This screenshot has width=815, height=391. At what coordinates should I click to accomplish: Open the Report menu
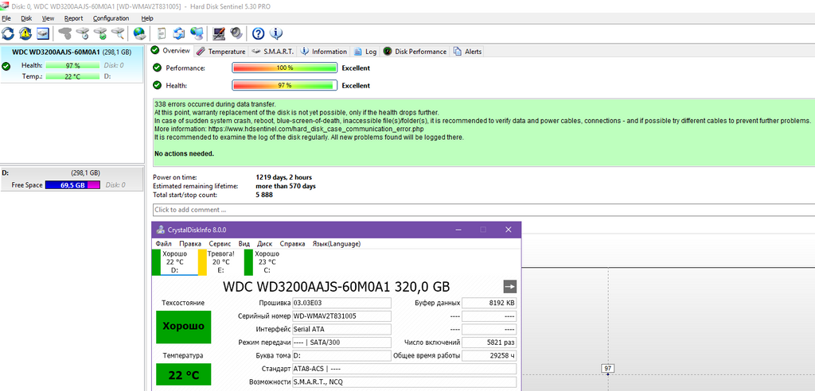(73, 18)
